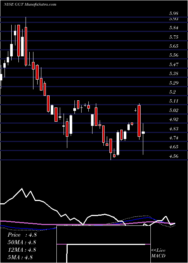Image resolution: width=188 pixels, height=263 pixels.
Task: Select the 5.75 price axis label
Action: [174, 37]
